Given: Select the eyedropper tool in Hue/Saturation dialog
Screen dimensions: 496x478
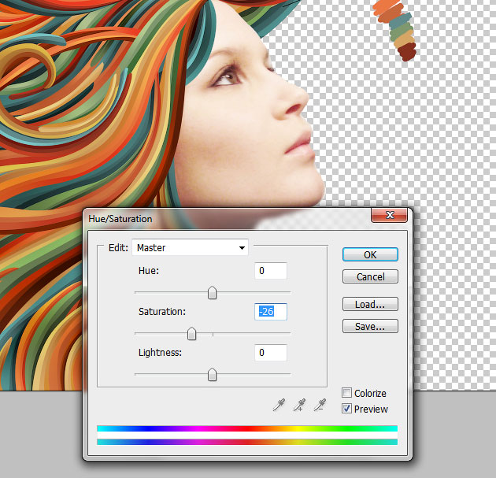Looking at the screenshot, I should point(279,405).
